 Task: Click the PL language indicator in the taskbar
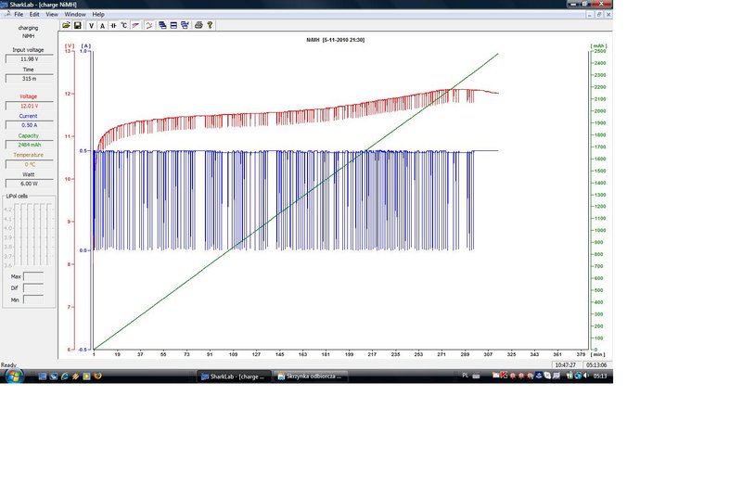(466, 376)
